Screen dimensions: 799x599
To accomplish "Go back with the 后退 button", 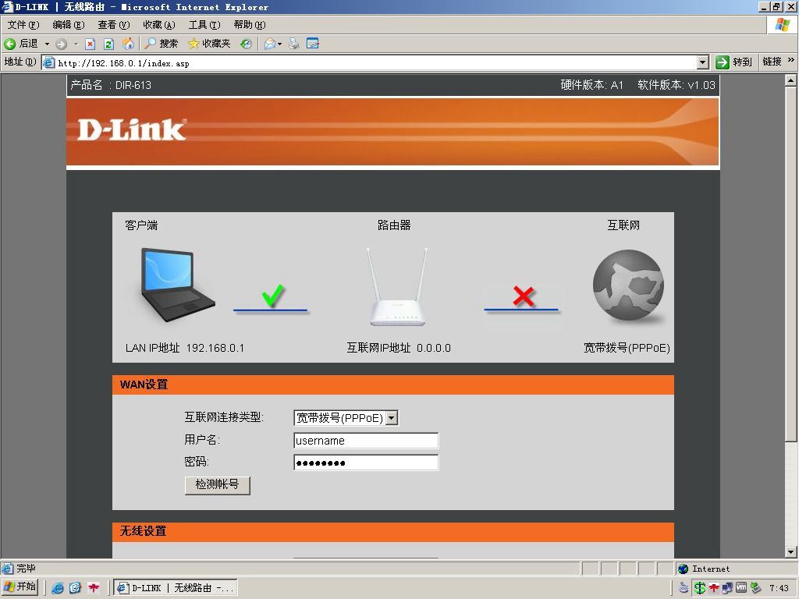I will coord(21,44).
